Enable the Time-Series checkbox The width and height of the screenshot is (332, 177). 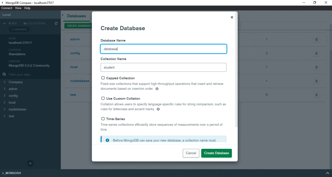[103, 119]
